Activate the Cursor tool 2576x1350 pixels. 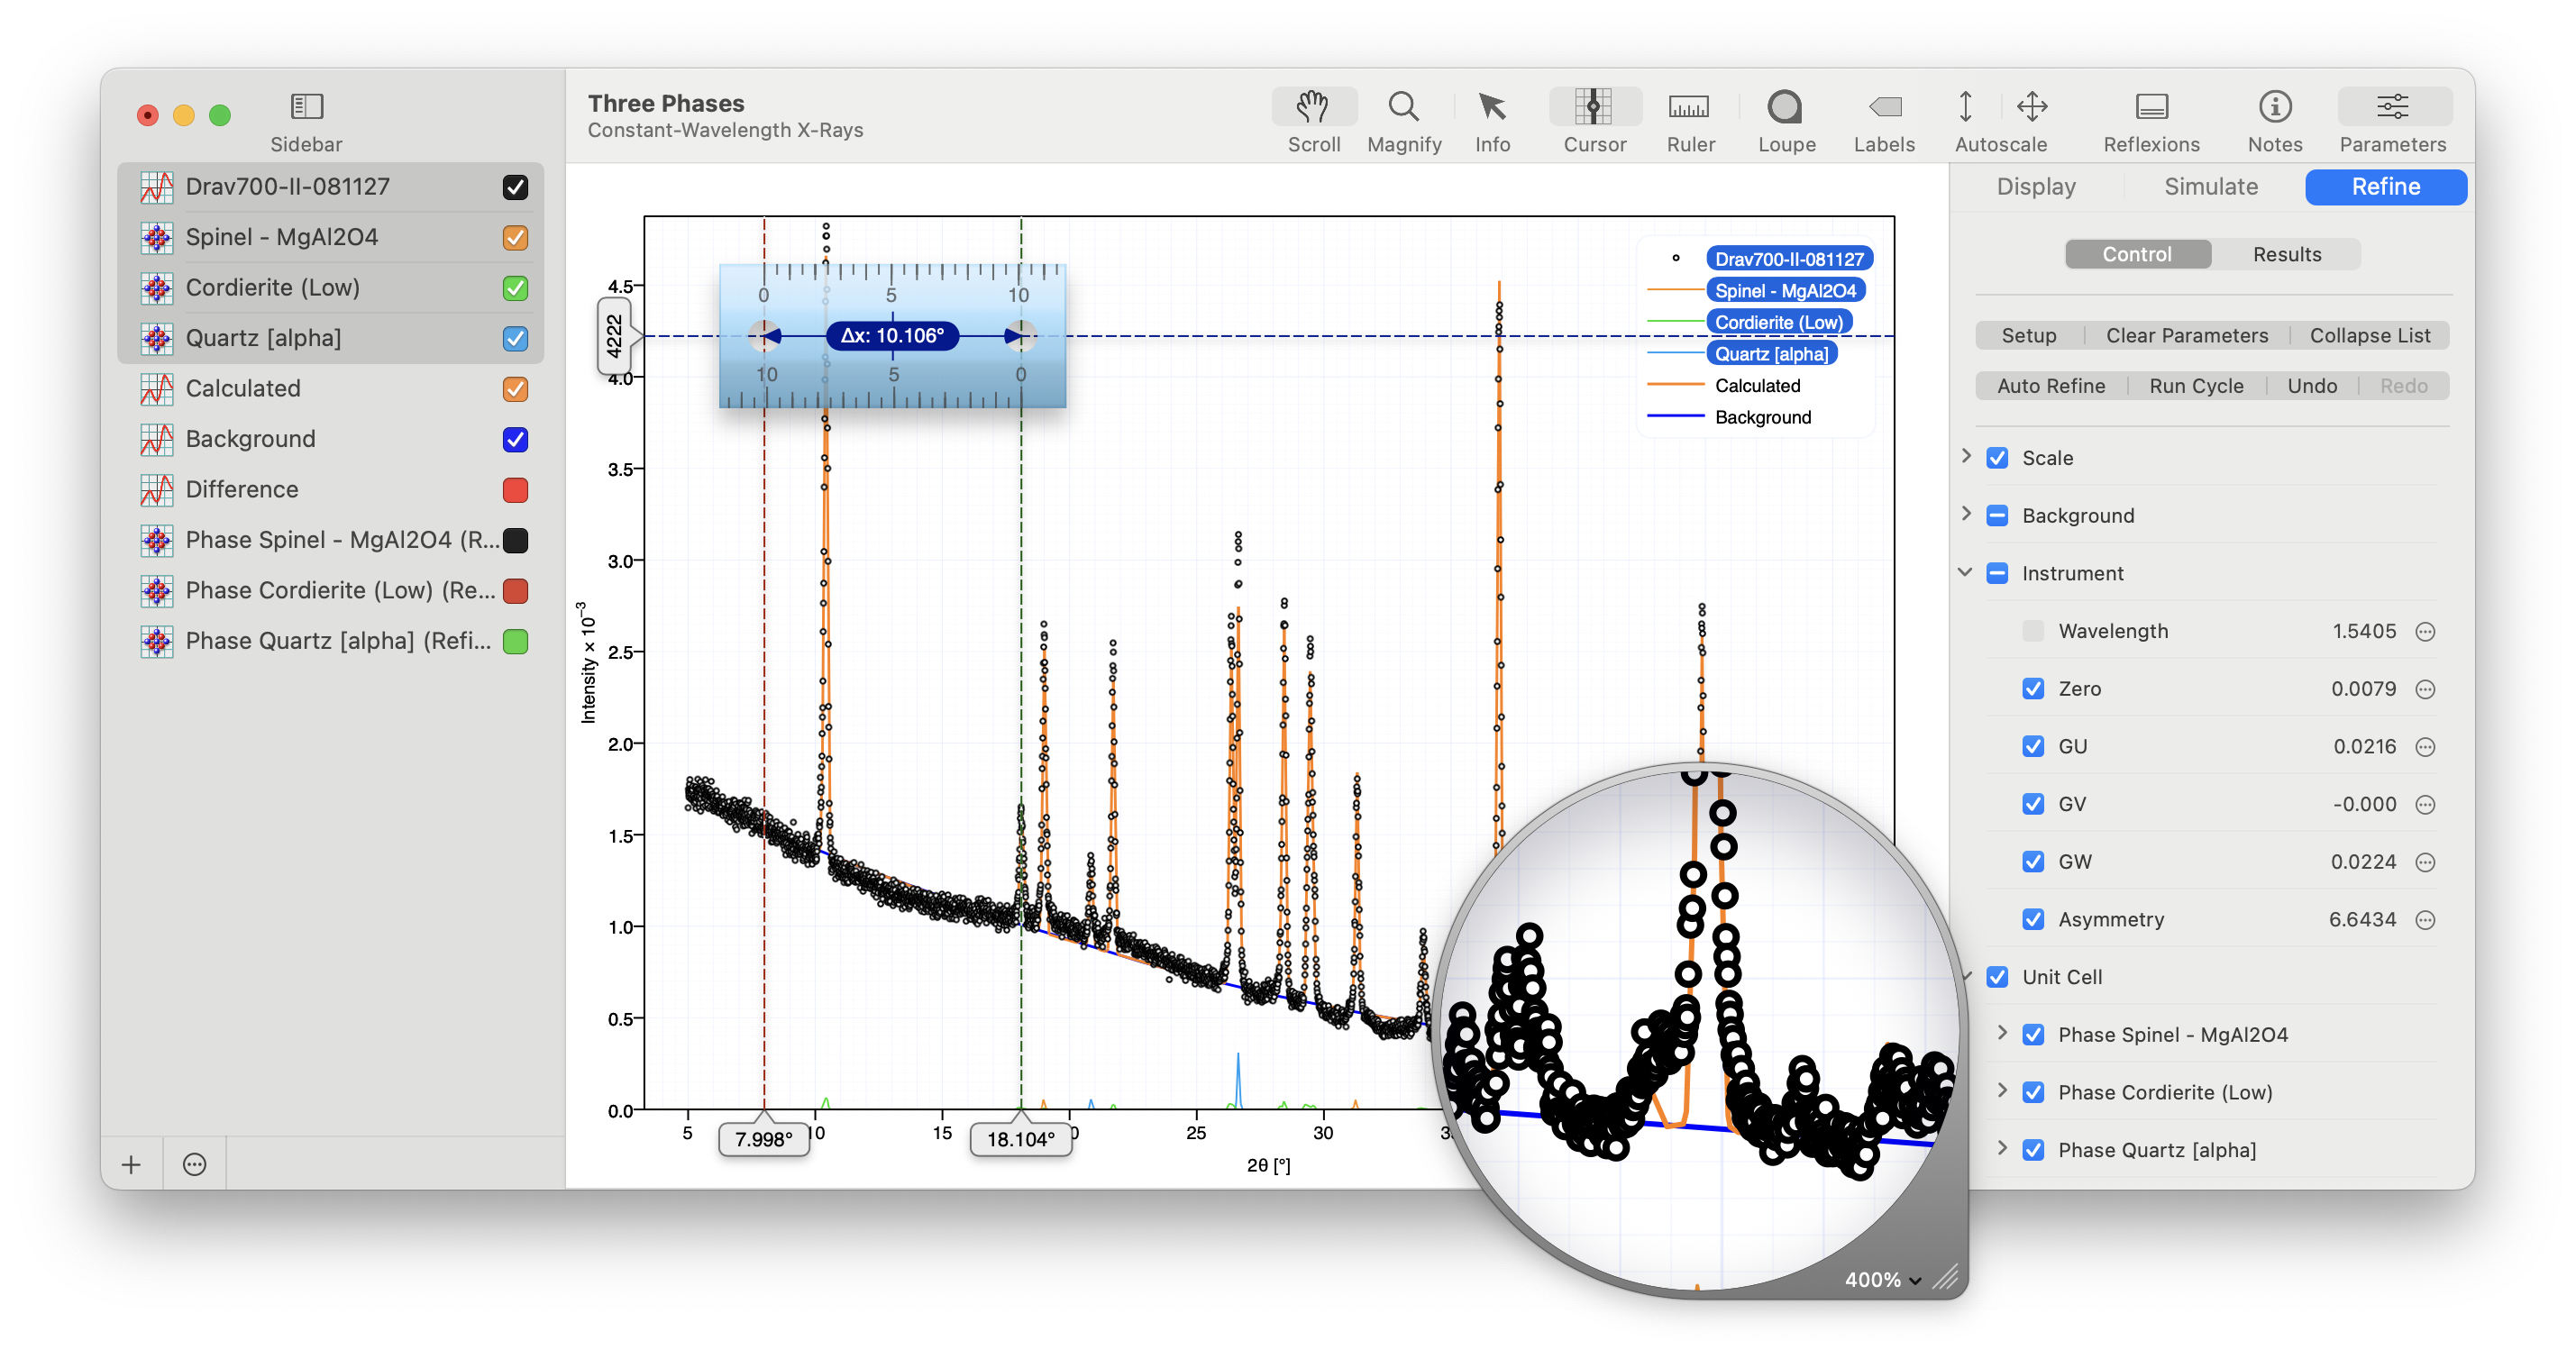pyautogui.click(x=1594, y=106)
